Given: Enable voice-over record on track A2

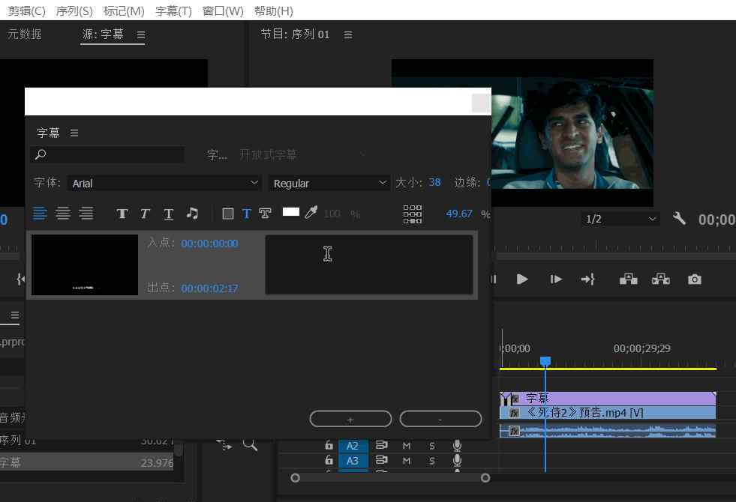Looking at the screenshot, I should click(x=457, y=446).
